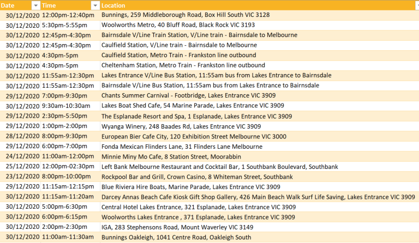Click the 5:00pm-6:30pm time cell
Image resolution: width=419 pixels, height=243 pixels.
[70, 207]
